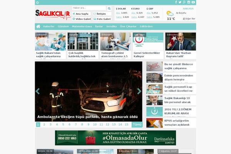Image resolution: width=231 pixels, height=154 pixels.
Task: Go to next slide in main slider
Action: (x=139, y=91)
